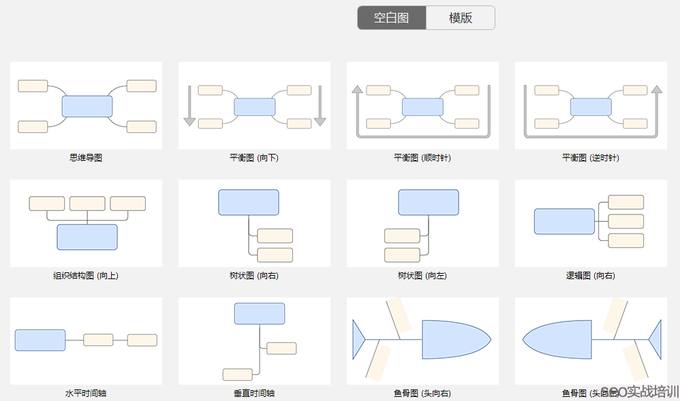The width and height of the screenshot is (680, 401).
Task: Click the 思维导图 label text
Action: click(x=86, y=157)
